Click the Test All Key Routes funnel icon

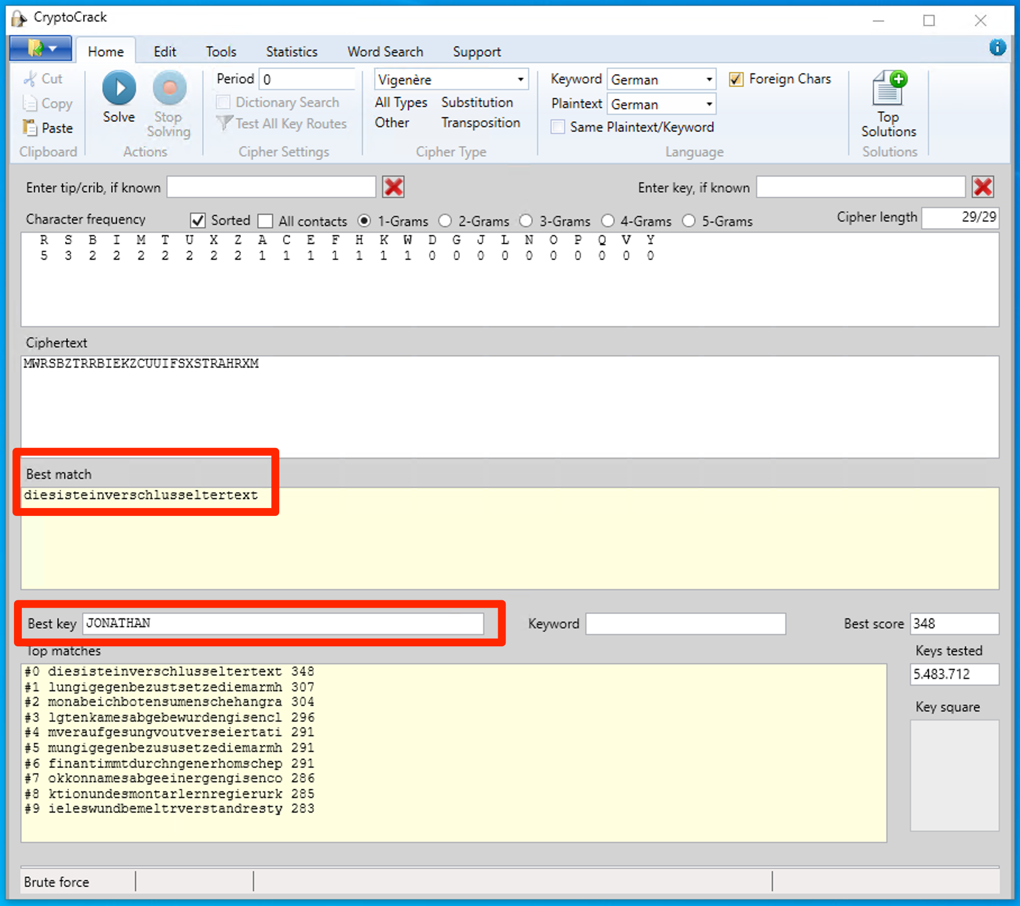(224, 123)
